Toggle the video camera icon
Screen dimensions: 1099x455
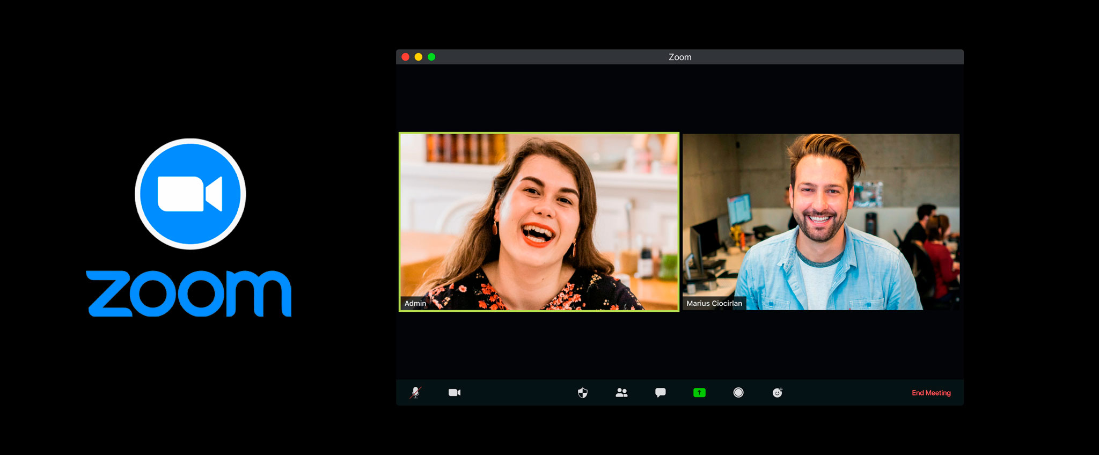[x=455, y=393]
